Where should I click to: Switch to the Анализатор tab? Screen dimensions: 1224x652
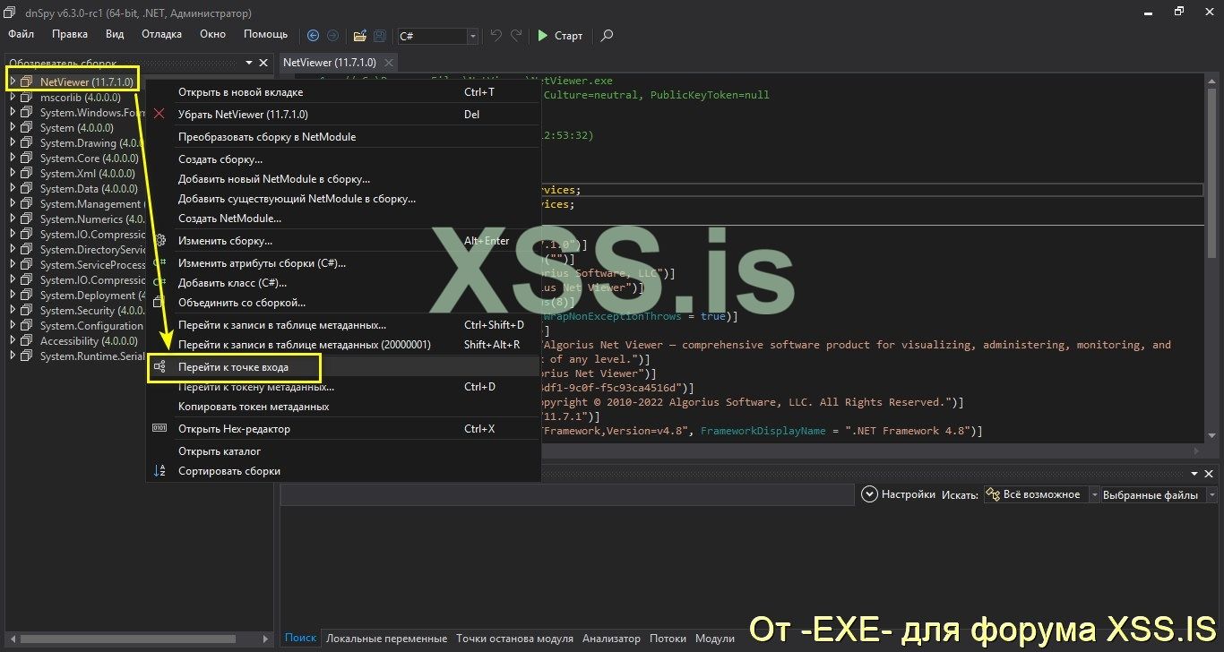[611, 639]
